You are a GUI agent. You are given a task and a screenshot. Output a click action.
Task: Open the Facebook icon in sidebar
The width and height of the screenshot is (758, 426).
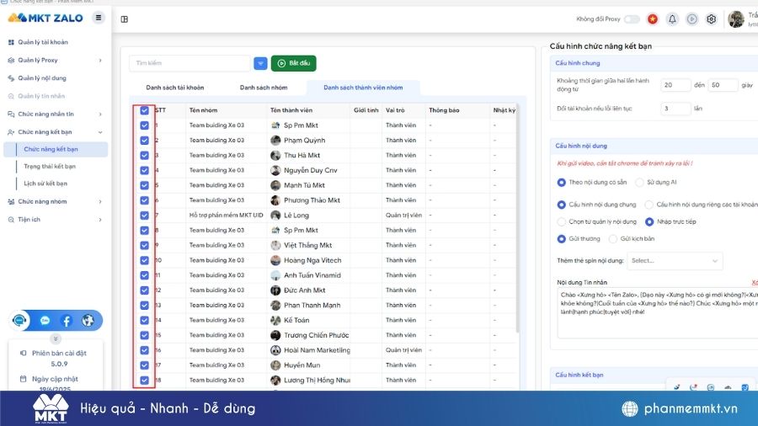(x=67, y=321)
